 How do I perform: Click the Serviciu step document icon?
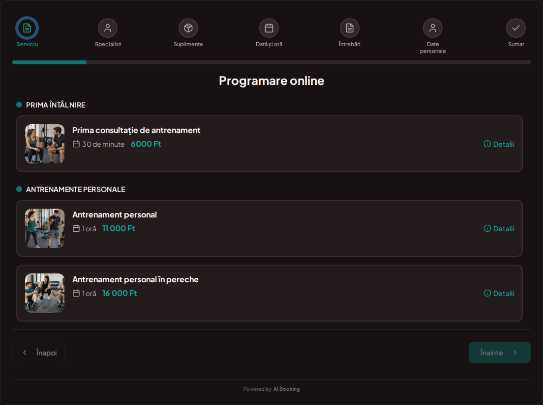point(27,28)
